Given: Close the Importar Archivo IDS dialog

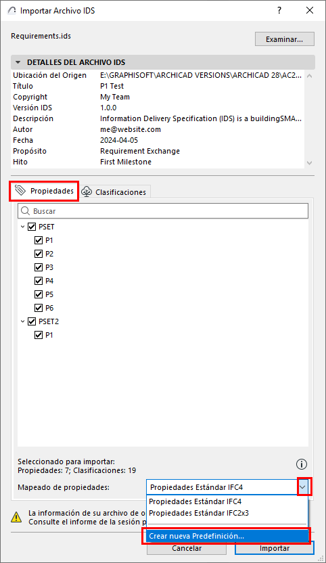Looking at the screenshot, I should click(310, 10).
